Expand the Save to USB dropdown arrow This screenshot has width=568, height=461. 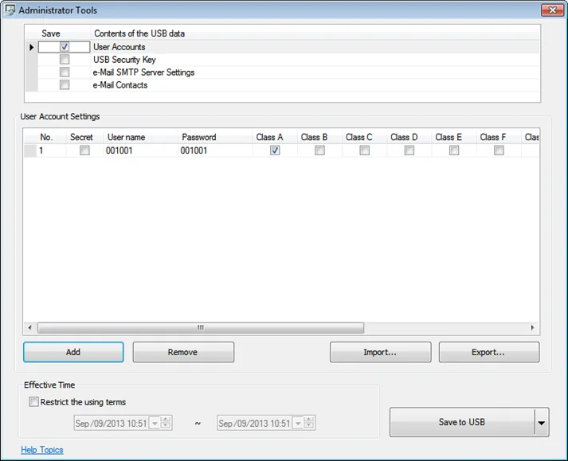click(x=542, y=422)
